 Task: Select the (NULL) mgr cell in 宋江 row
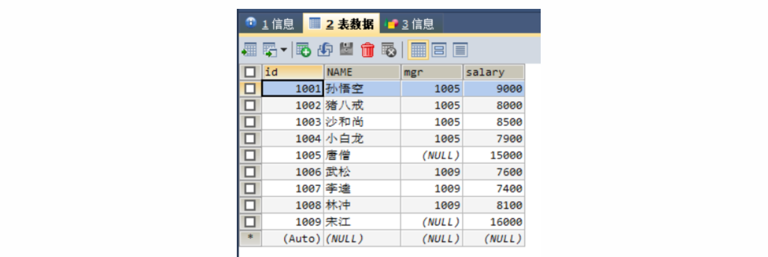coord(431,222)
